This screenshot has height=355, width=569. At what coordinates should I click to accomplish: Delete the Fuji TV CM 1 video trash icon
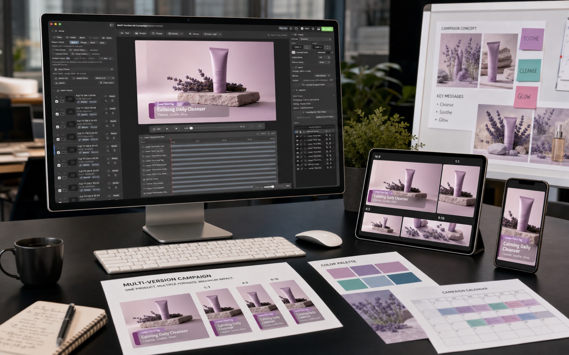click(x=112, y=101)
